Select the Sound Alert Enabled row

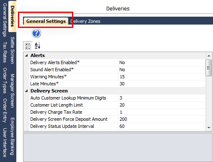pos(117,70)
